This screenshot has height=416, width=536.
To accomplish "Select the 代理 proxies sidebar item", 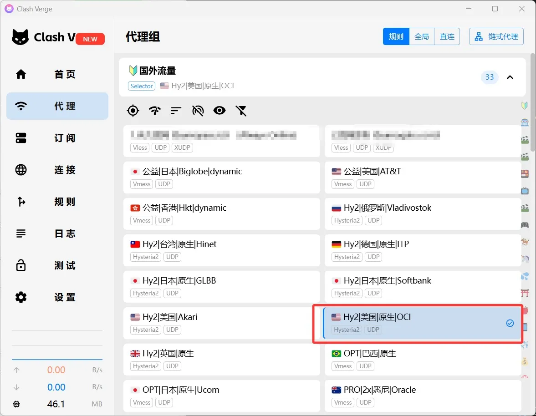I will pos(57,106).
